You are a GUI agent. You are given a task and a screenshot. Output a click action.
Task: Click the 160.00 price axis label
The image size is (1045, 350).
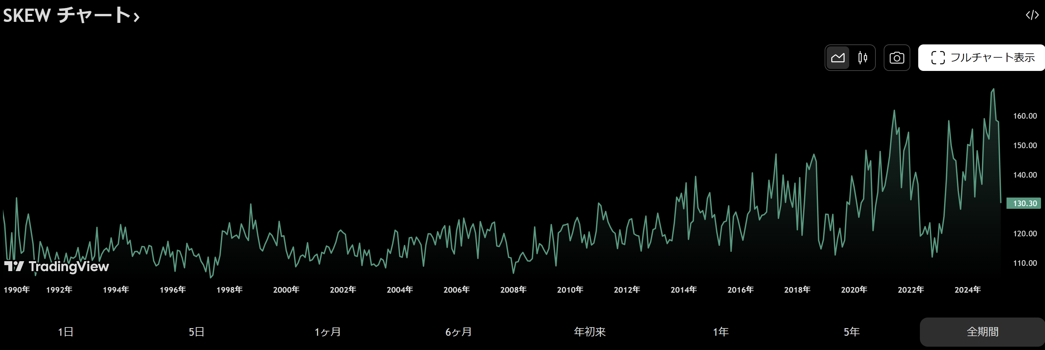[x=1025, y=116]
